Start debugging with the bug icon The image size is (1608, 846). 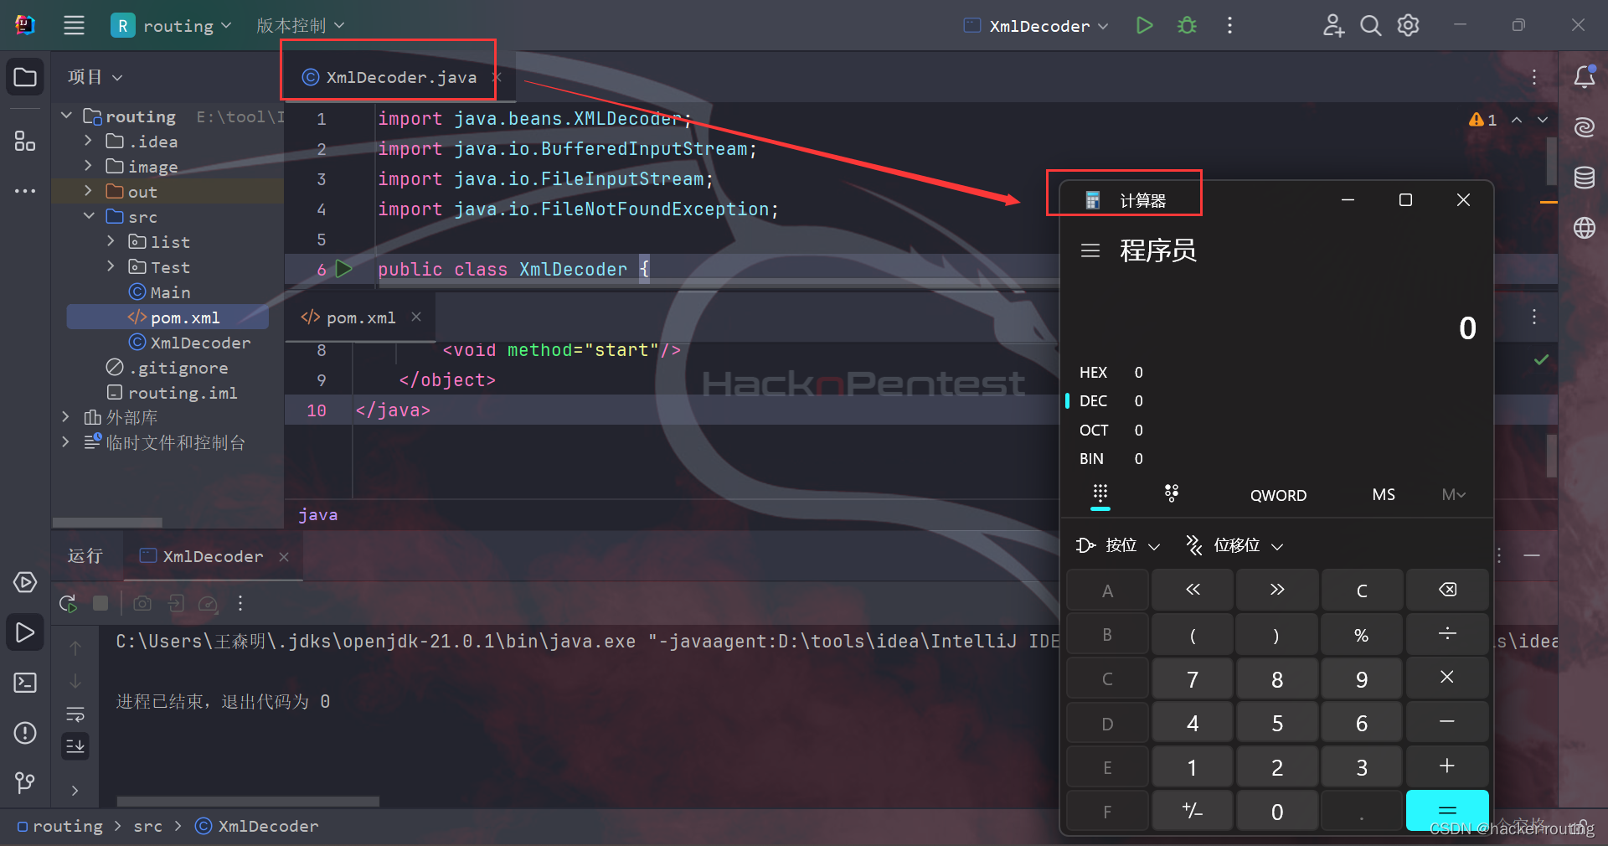pos(1187,25)
